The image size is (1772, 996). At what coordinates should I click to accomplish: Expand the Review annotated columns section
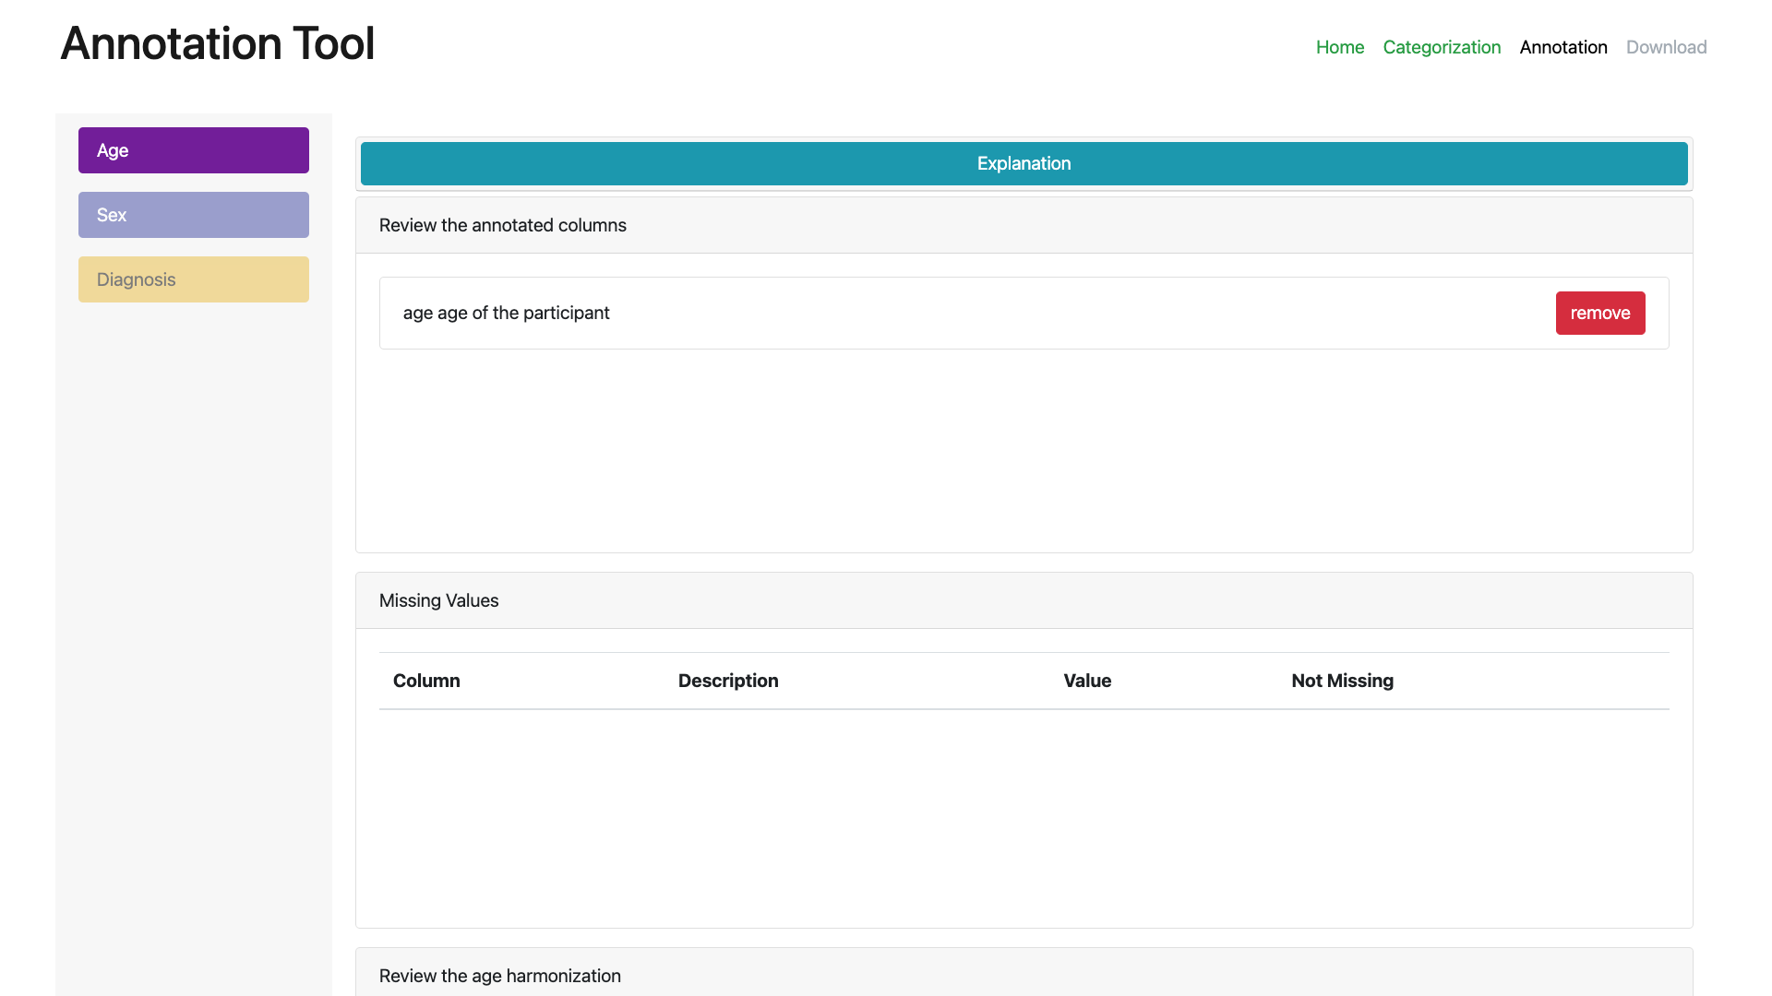1024,224
